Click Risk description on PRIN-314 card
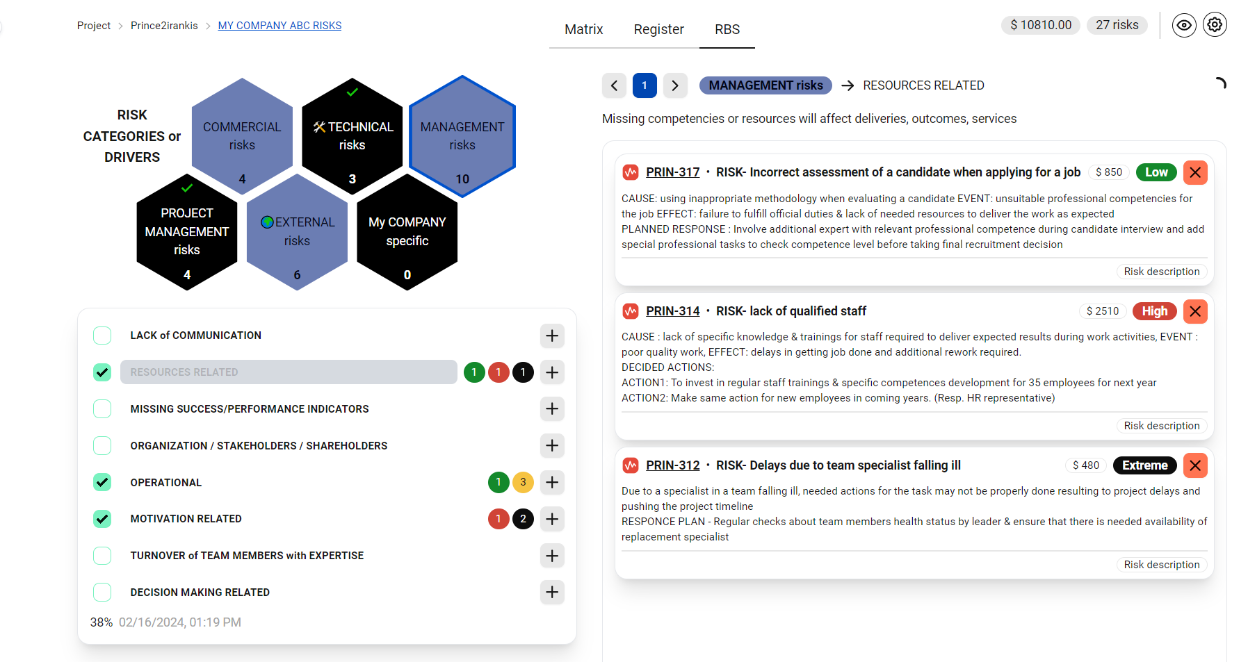 pos(1162,426)
